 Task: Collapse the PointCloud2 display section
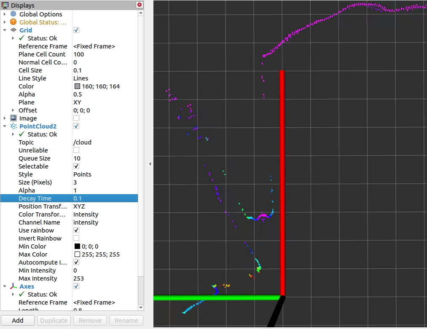5,126
